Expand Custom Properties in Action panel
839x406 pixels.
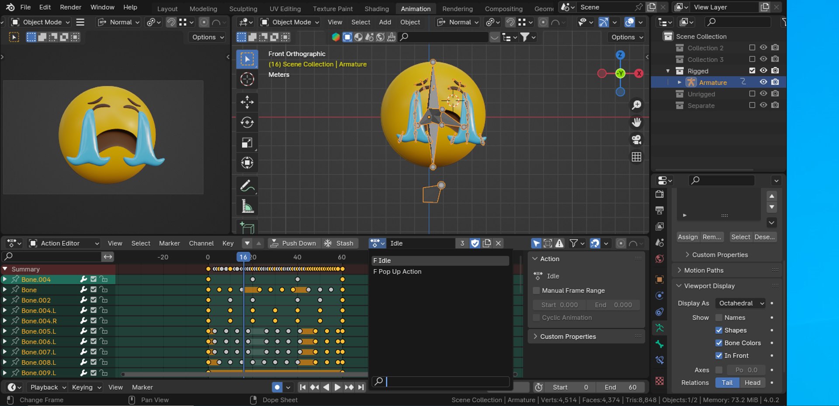click(x=567, y=337)
